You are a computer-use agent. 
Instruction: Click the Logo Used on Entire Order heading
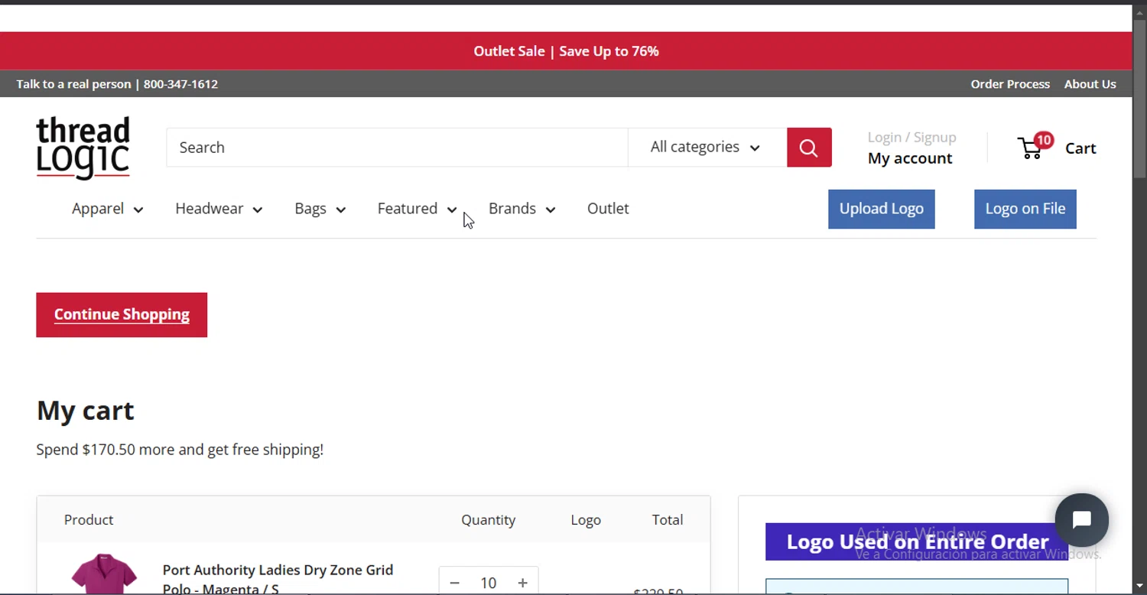coord(917,541)
